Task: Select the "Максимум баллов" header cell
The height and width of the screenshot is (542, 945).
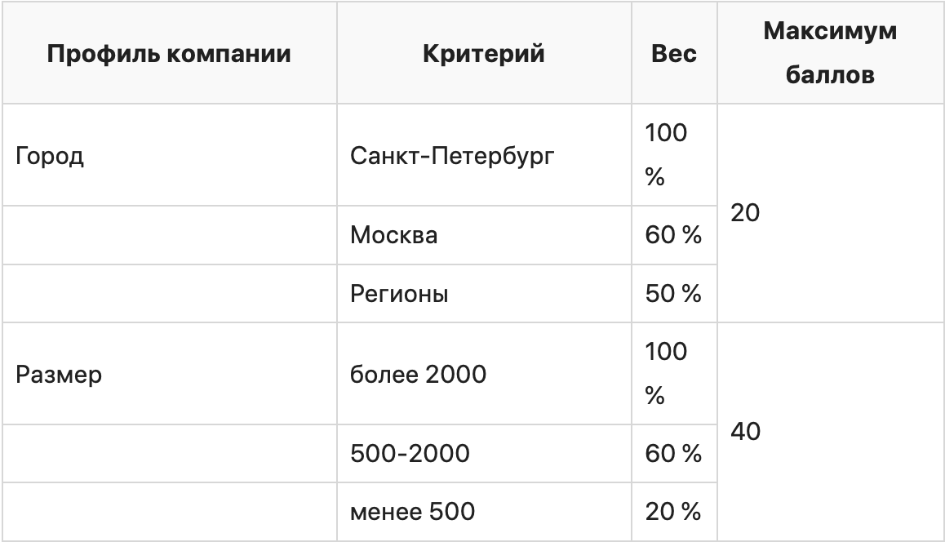Action: pos(828,55)
